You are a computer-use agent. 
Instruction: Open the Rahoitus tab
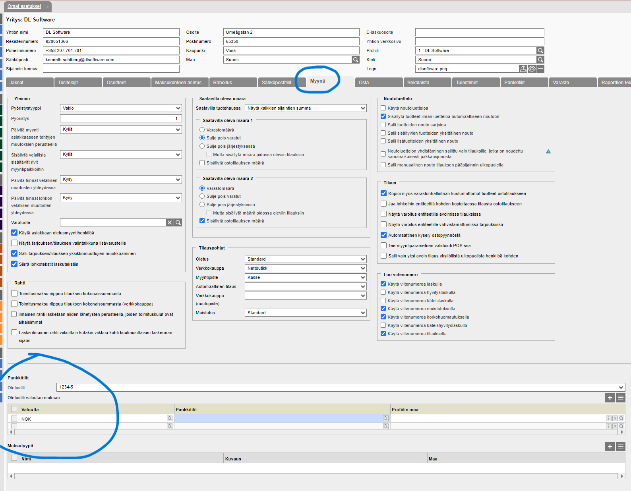(x=233, y=82)
